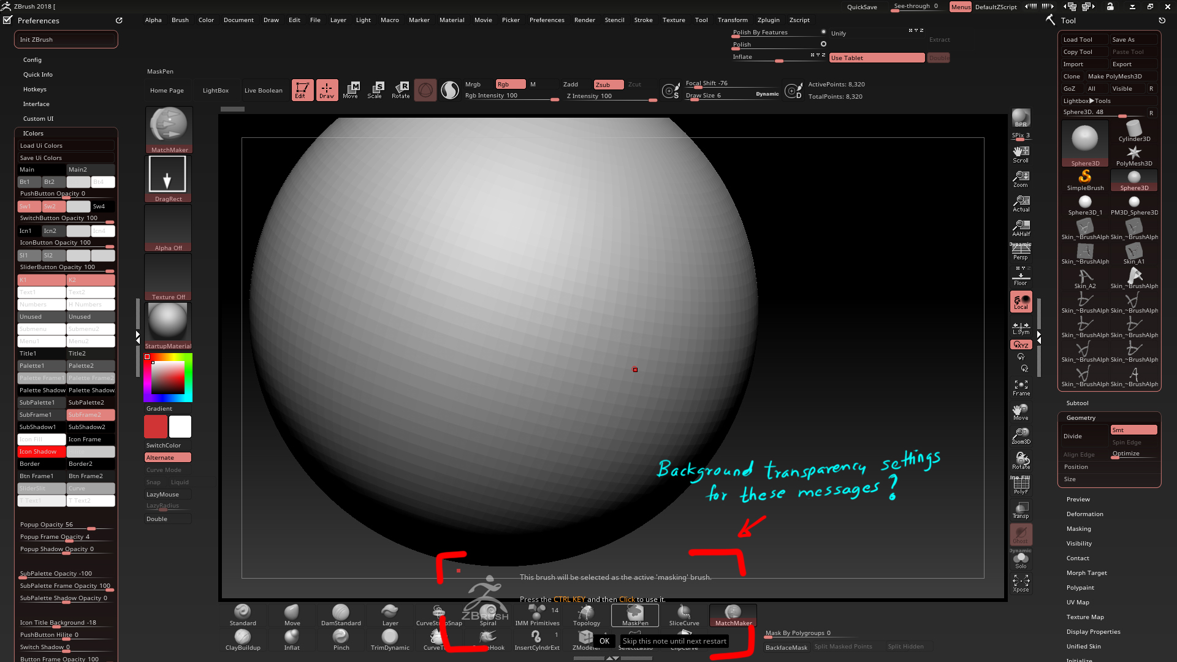The height and width of the screenshot is (662, 1177).
Task: Open the Alpha menu
Action: point(153,20)
